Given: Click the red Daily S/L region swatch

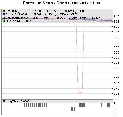Looking at the screenshot, I should [x=58, y=18].
